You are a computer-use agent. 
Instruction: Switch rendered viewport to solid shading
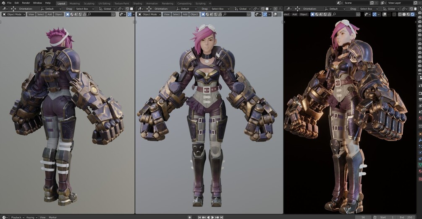[x=404, y=14]
